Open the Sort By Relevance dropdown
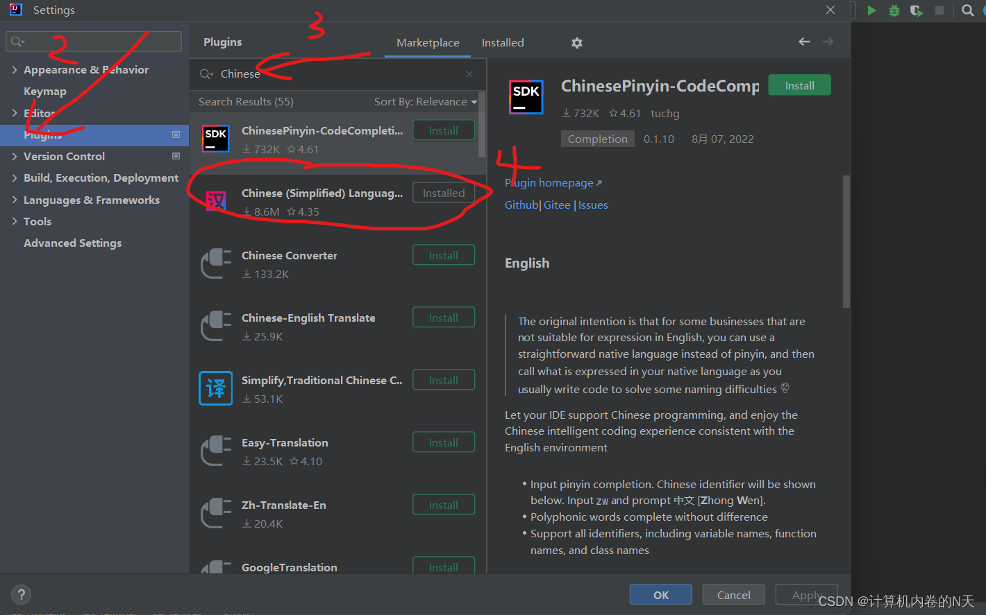 [x=426, y=102]
